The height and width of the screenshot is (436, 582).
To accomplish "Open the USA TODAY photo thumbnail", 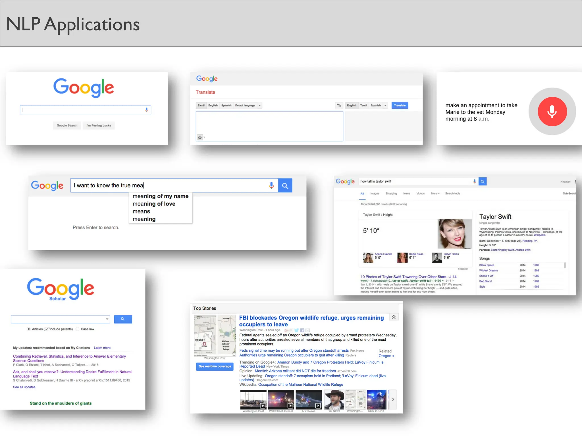I will [x=377, y=400].
